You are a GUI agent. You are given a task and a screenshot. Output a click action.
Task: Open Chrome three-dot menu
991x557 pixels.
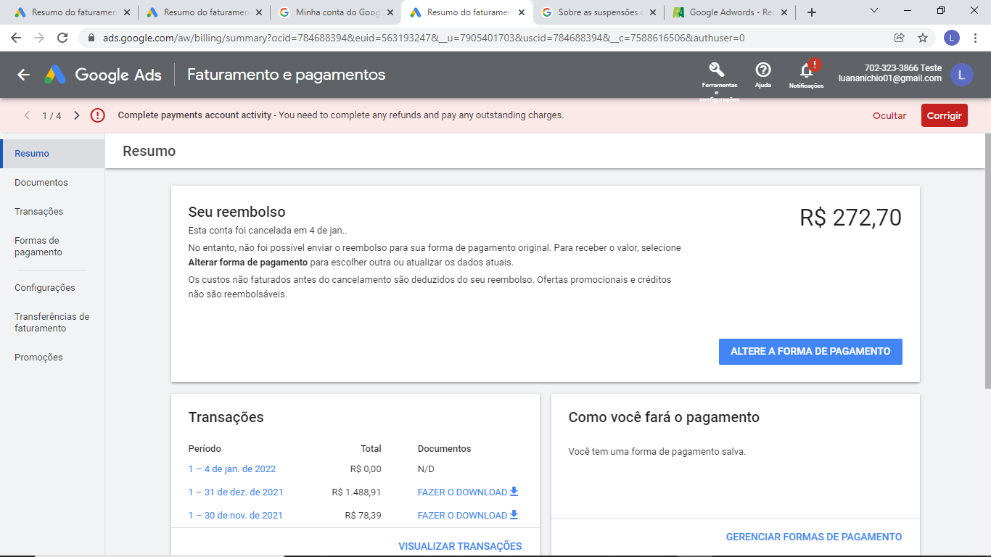[x=975, y=38]
